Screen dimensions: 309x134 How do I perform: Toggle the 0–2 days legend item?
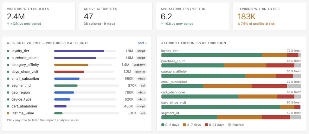click(170, 125)
